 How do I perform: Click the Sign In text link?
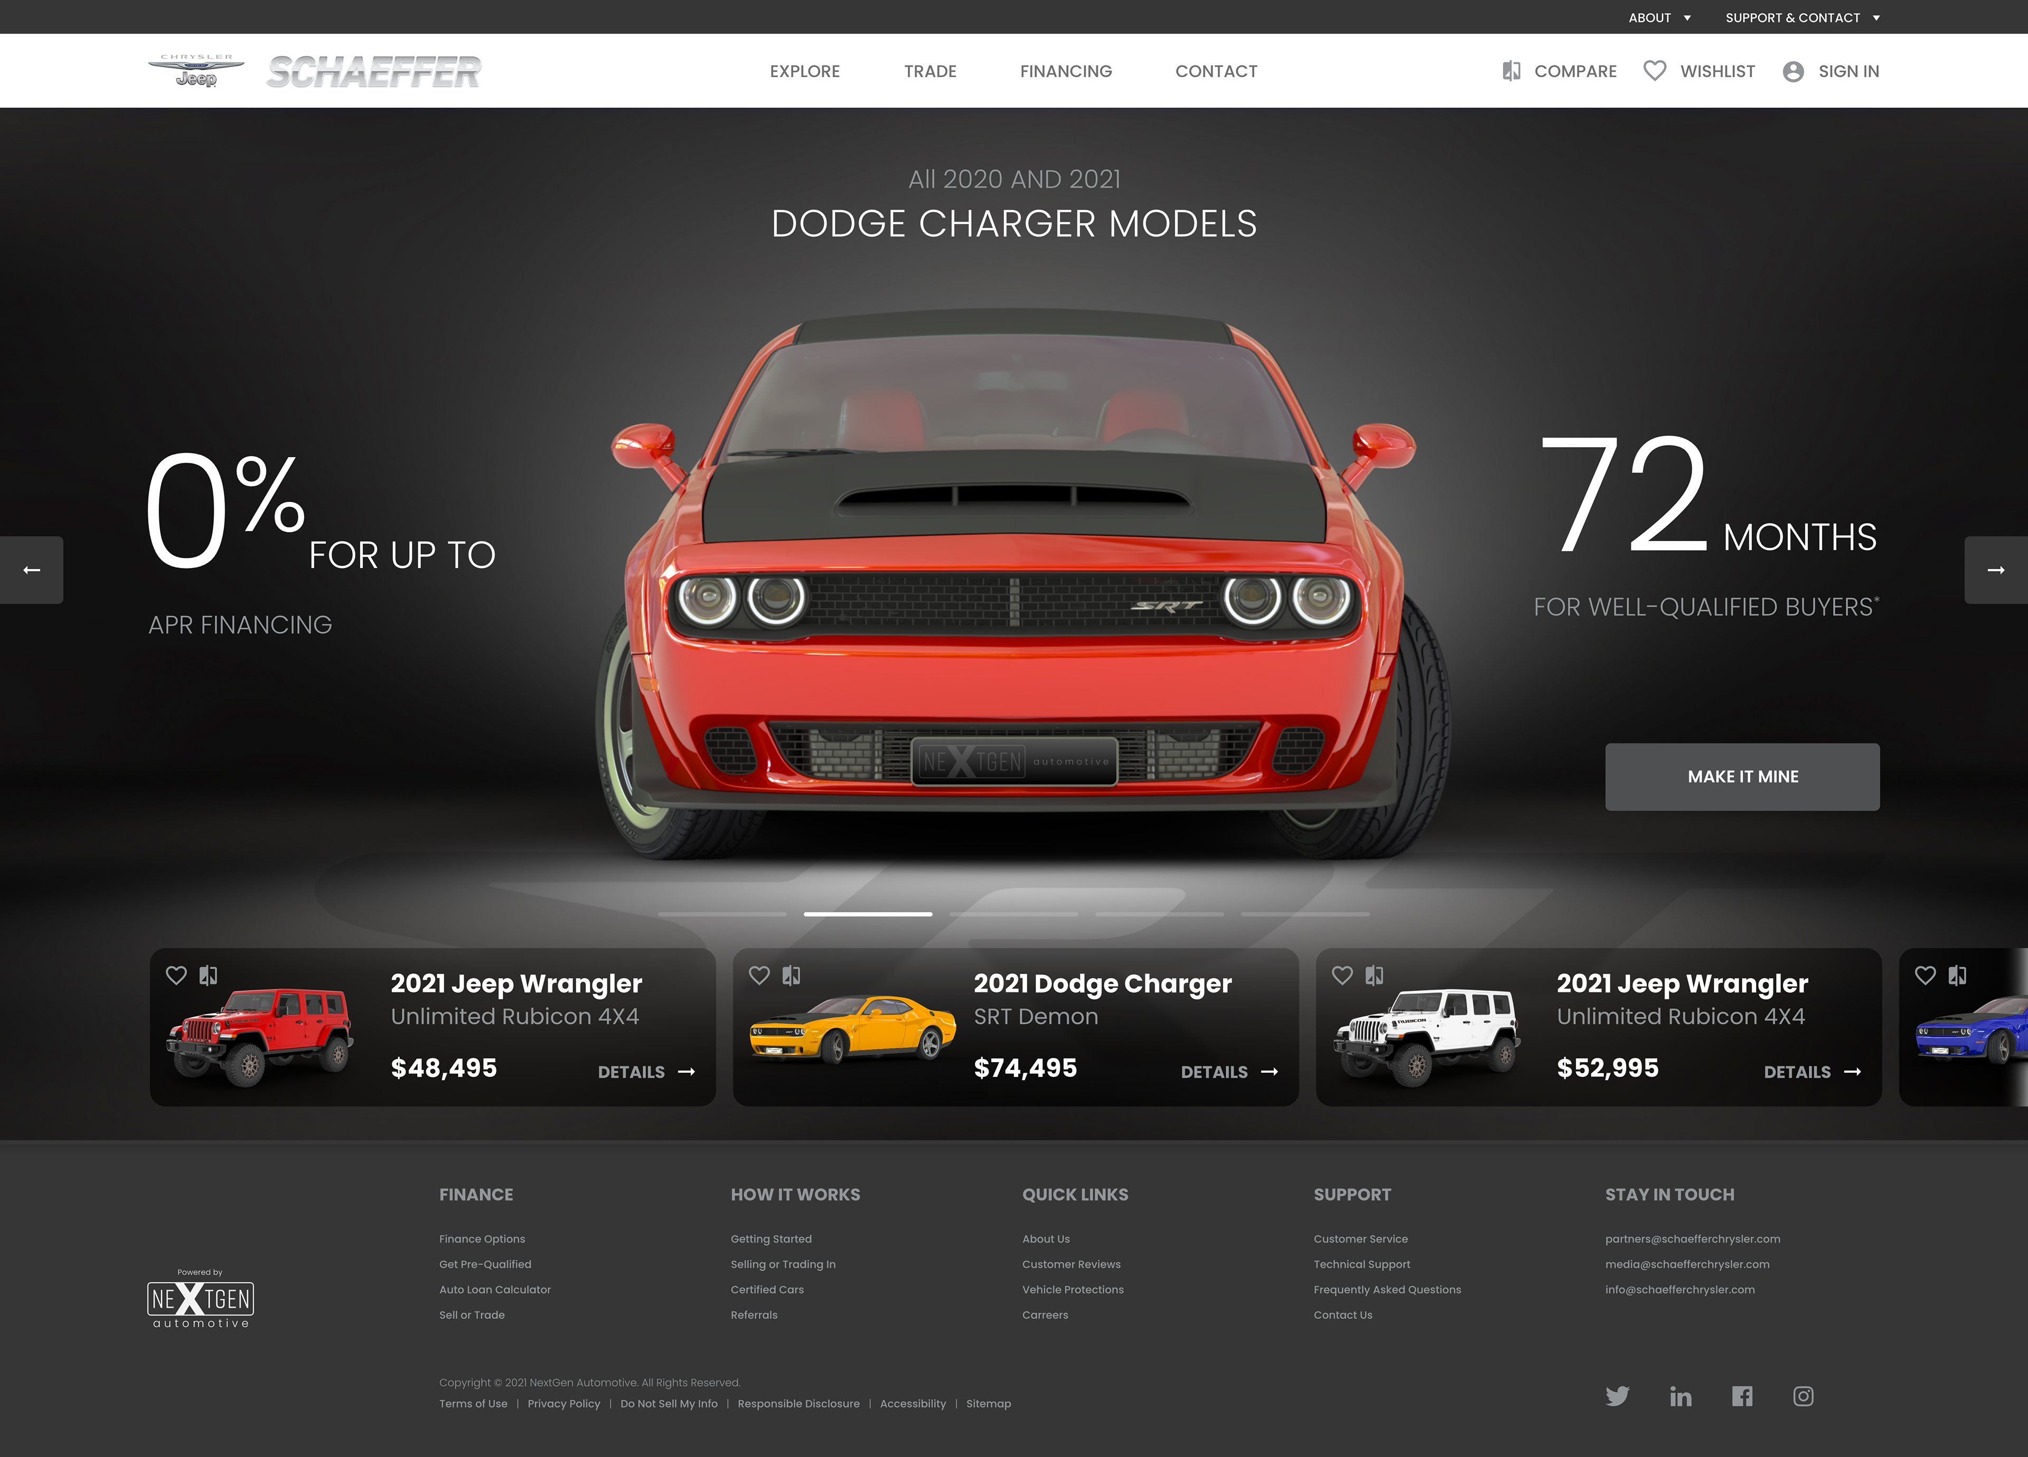coord(1848,71)
